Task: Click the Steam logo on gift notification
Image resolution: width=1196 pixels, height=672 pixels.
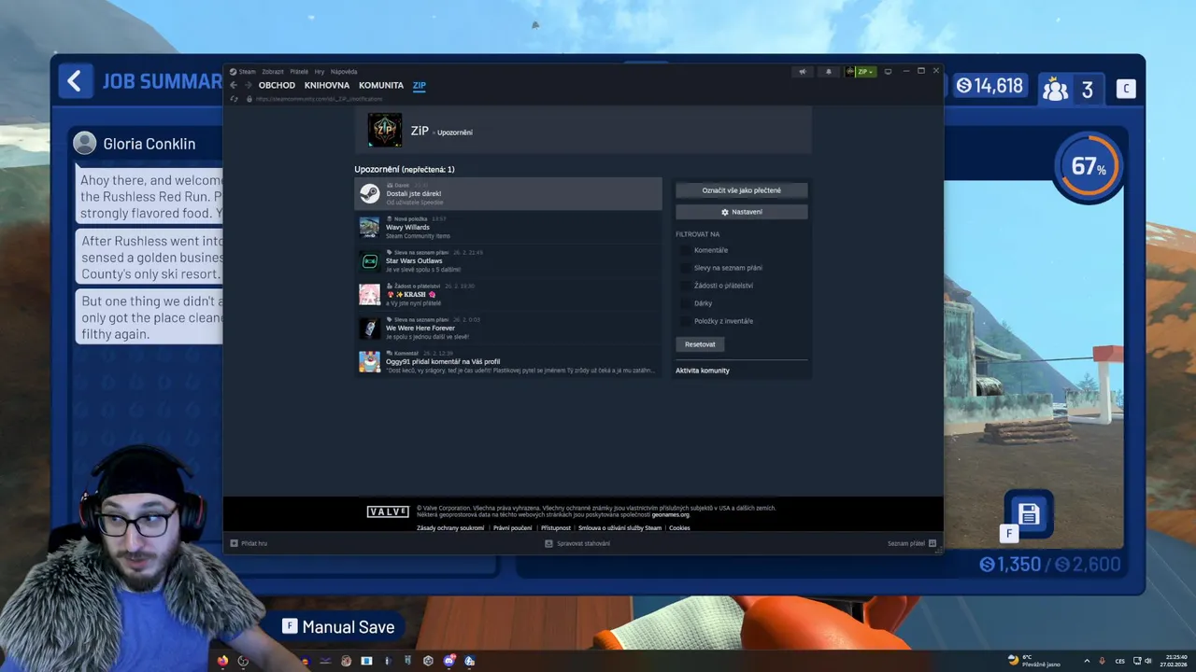Action: point(370,193)
